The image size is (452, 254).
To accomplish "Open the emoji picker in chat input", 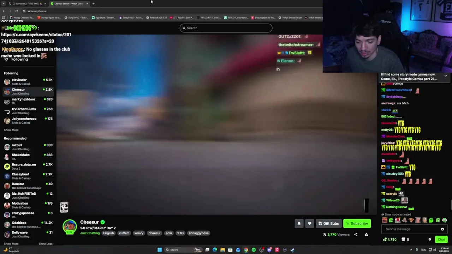I will [x=442, y=229].
